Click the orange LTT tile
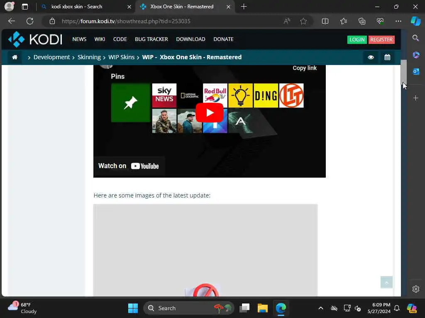Screen dimensions: 425x318 [291, 95]
